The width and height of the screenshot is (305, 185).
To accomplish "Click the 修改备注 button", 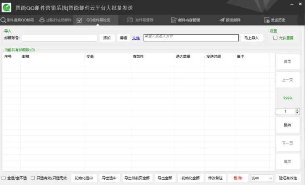I will [x=215, y=178].
